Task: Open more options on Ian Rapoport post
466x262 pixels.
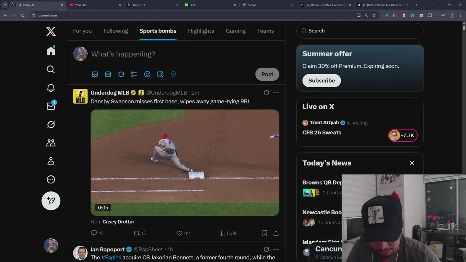Action: [276, 249]
